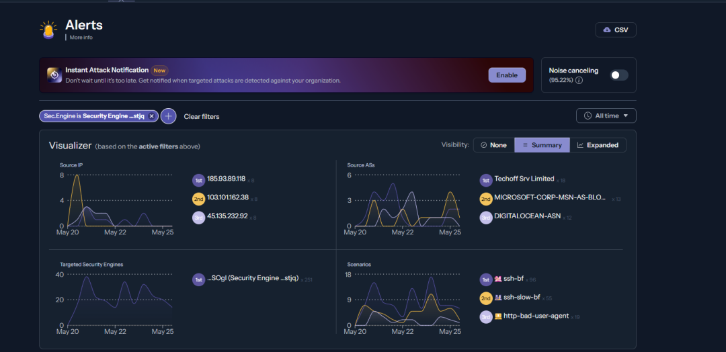The width and height of the screenshot is (726, 352).
Task: Toggle the Noise canceling switch
Action: [x=618, y=75]
